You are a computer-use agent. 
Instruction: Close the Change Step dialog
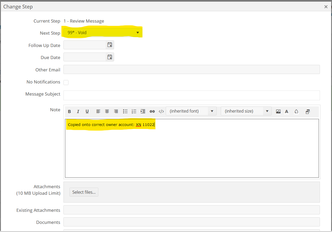point(326,7)
